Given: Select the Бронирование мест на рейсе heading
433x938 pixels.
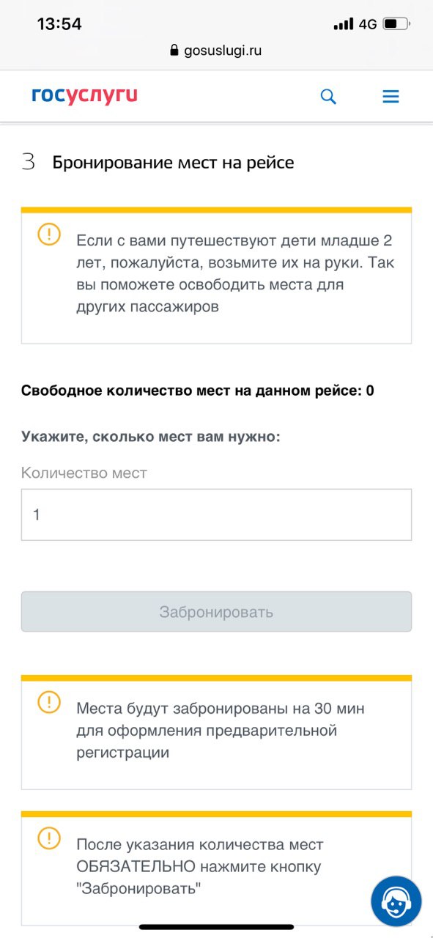Looking at the screenshot, I should pos(173,163).
